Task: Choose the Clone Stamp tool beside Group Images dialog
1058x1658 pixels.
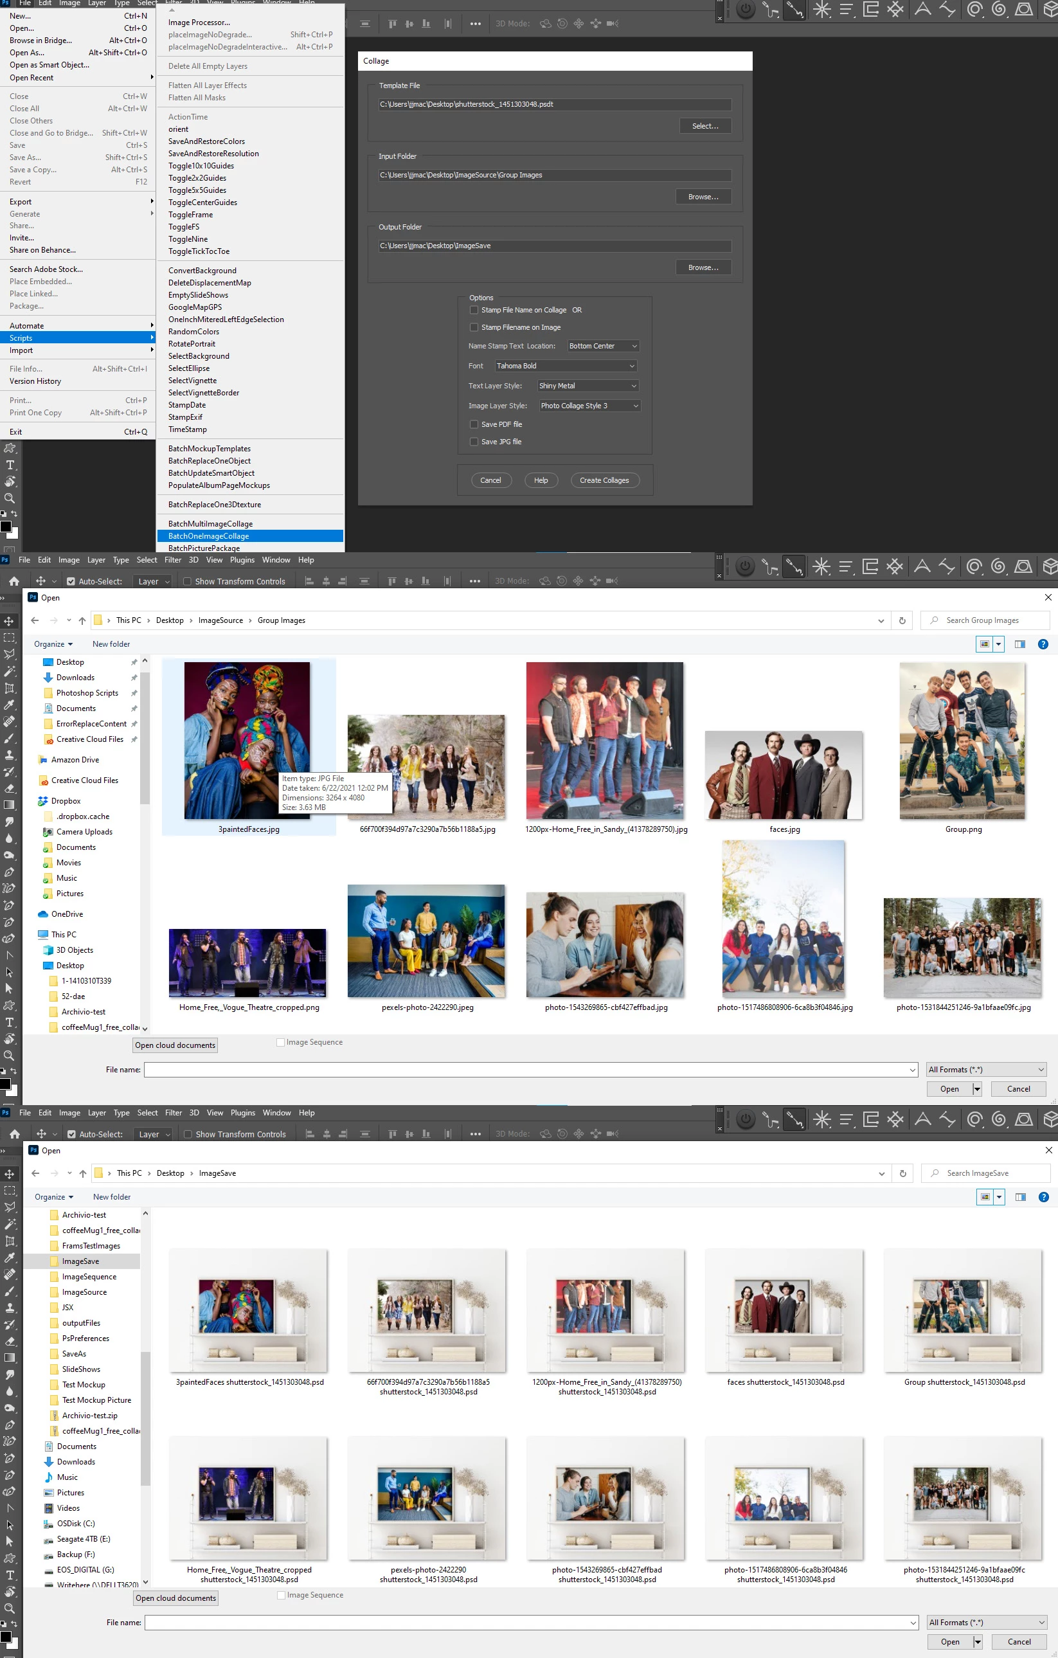Action: pos(9,755)
